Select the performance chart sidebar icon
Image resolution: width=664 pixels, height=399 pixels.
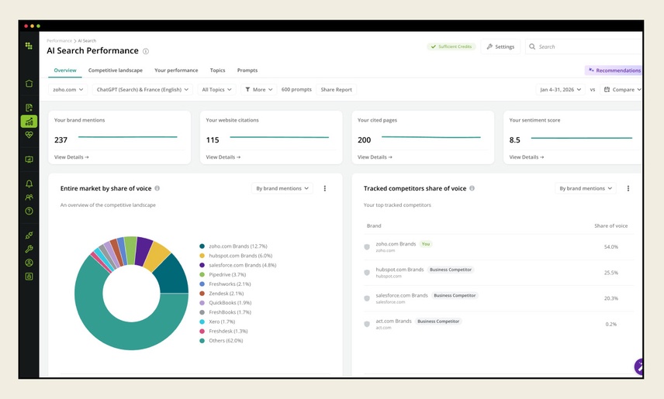click(x=29, y=122)
